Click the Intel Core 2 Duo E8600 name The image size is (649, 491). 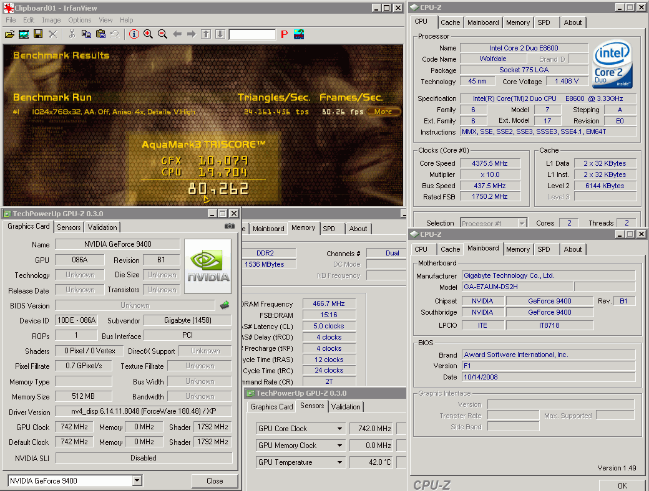[524, 48]
